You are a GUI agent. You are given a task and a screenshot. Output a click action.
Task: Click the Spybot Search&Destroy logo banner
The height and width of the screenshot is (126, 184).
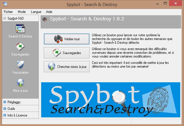pyautogui.click(x=111, y=100)
